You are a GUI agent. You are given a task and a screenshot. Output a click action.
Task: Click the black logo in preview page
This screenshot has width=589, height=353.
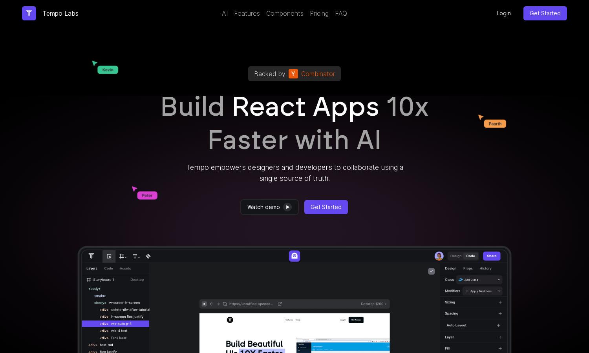click(230, 320)
